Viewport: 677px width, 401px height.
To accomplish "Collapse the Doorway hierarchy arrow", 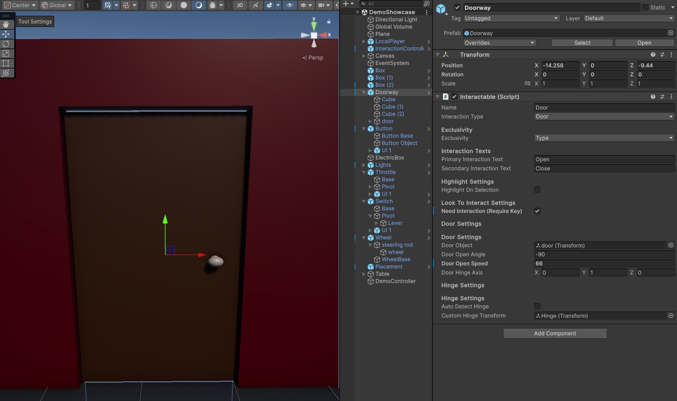I will pyautogui.click(x=364, y=92).
